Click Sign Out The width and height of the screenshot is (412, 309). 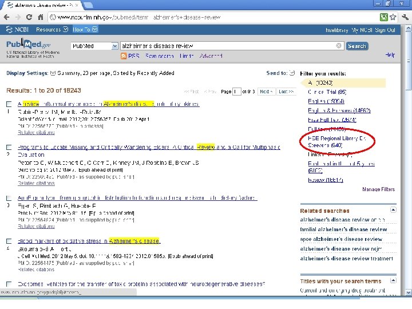(x=385, y=30)
